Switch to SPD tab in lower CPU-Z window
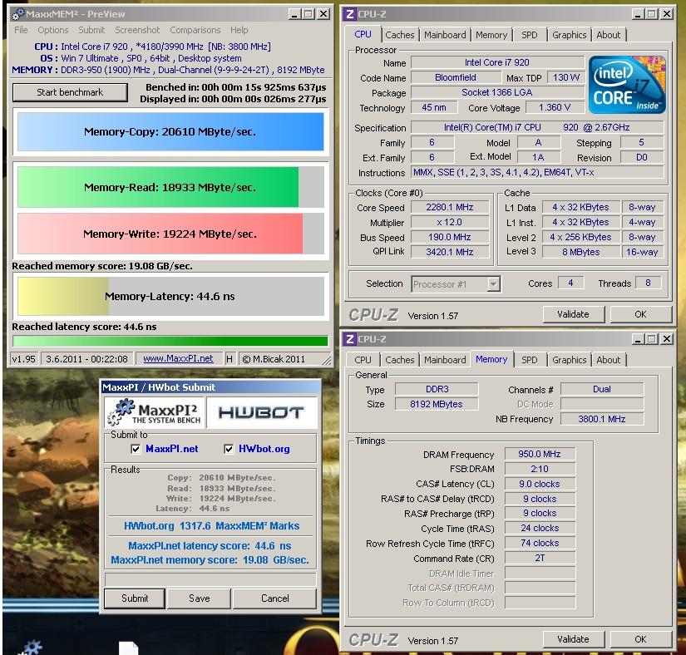Viewport: 686px width, 655px height. click(530, 360)
